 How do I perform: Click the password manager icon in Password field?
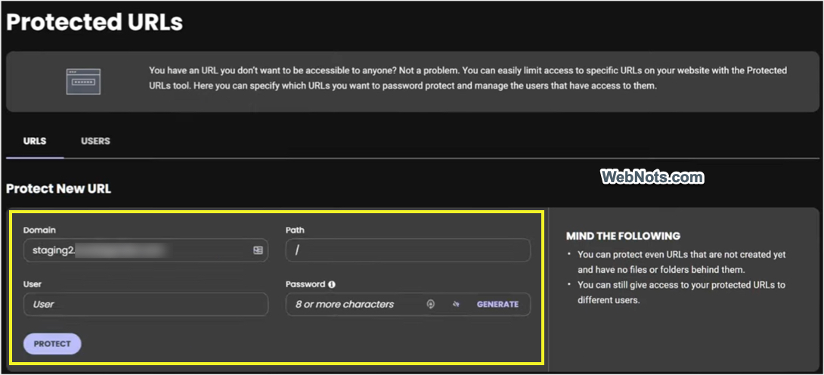click(x=431, y=305)
